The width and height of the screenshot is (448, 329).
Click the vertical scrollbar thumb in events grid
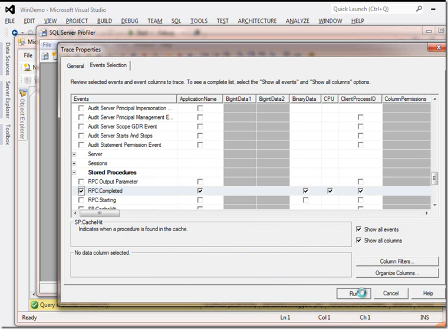(434, 179)
